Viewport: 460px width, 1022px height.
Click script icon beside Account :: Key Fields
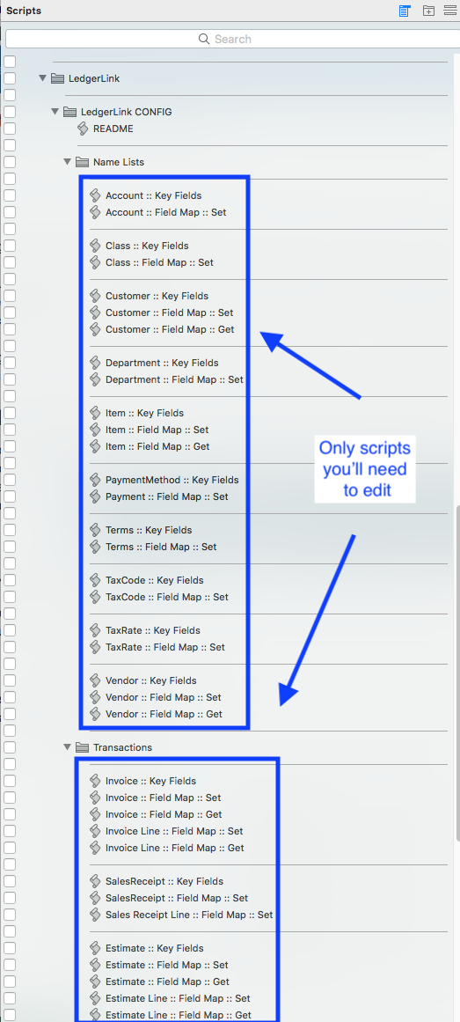tap(95, 195)
